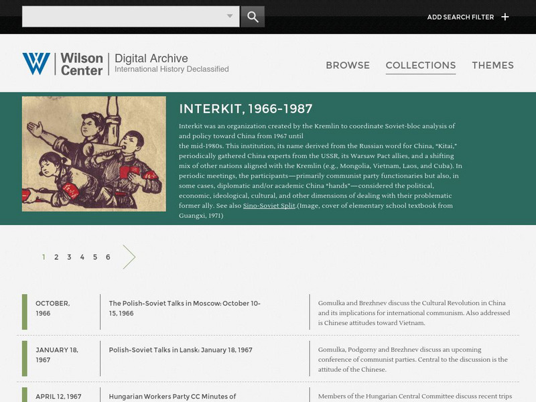This screenshot has height=402, width=536.
Task: Open the Wilson Center W logo
Action: click(x=36, y=64)
